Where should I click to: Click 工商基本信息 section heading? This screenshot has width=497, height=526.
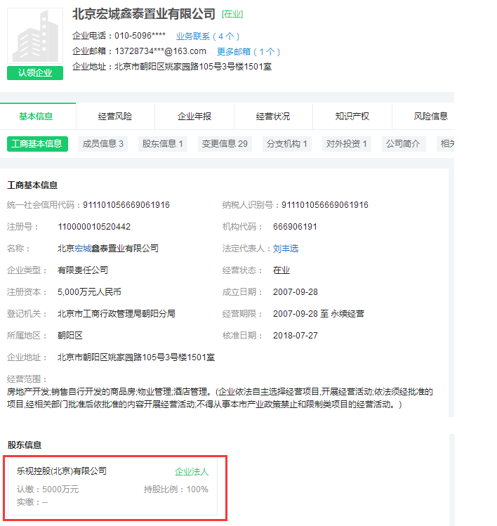click(32, 185)
